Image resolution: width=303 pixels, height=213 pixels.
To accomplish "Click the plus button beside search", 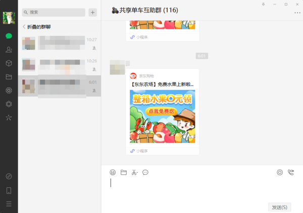I will point(93,12).
